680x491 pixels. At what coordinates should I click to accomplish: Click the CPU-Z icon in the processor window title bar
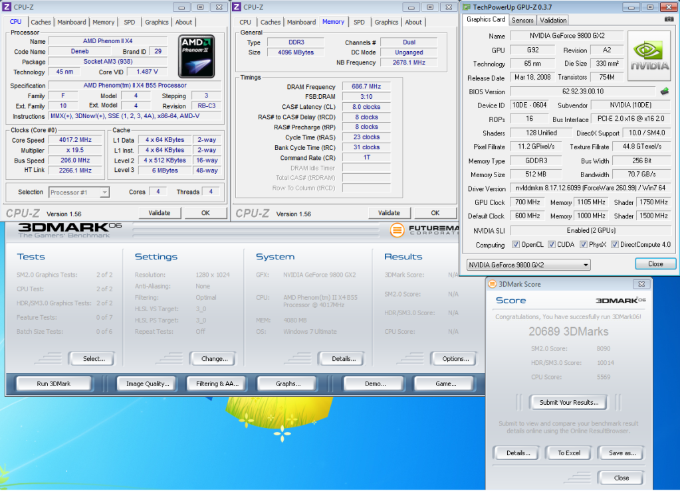(x=7, y=7)
